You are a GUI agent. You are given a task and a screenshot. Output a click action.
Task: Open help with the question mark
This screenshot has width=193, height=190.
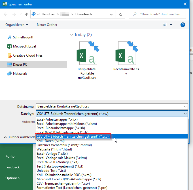(183, 25)
